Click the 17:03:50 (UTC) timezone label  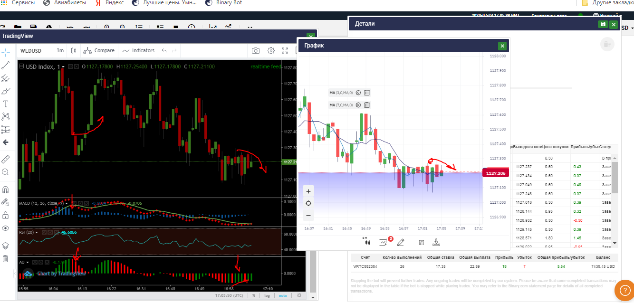(x=230, y=295)
